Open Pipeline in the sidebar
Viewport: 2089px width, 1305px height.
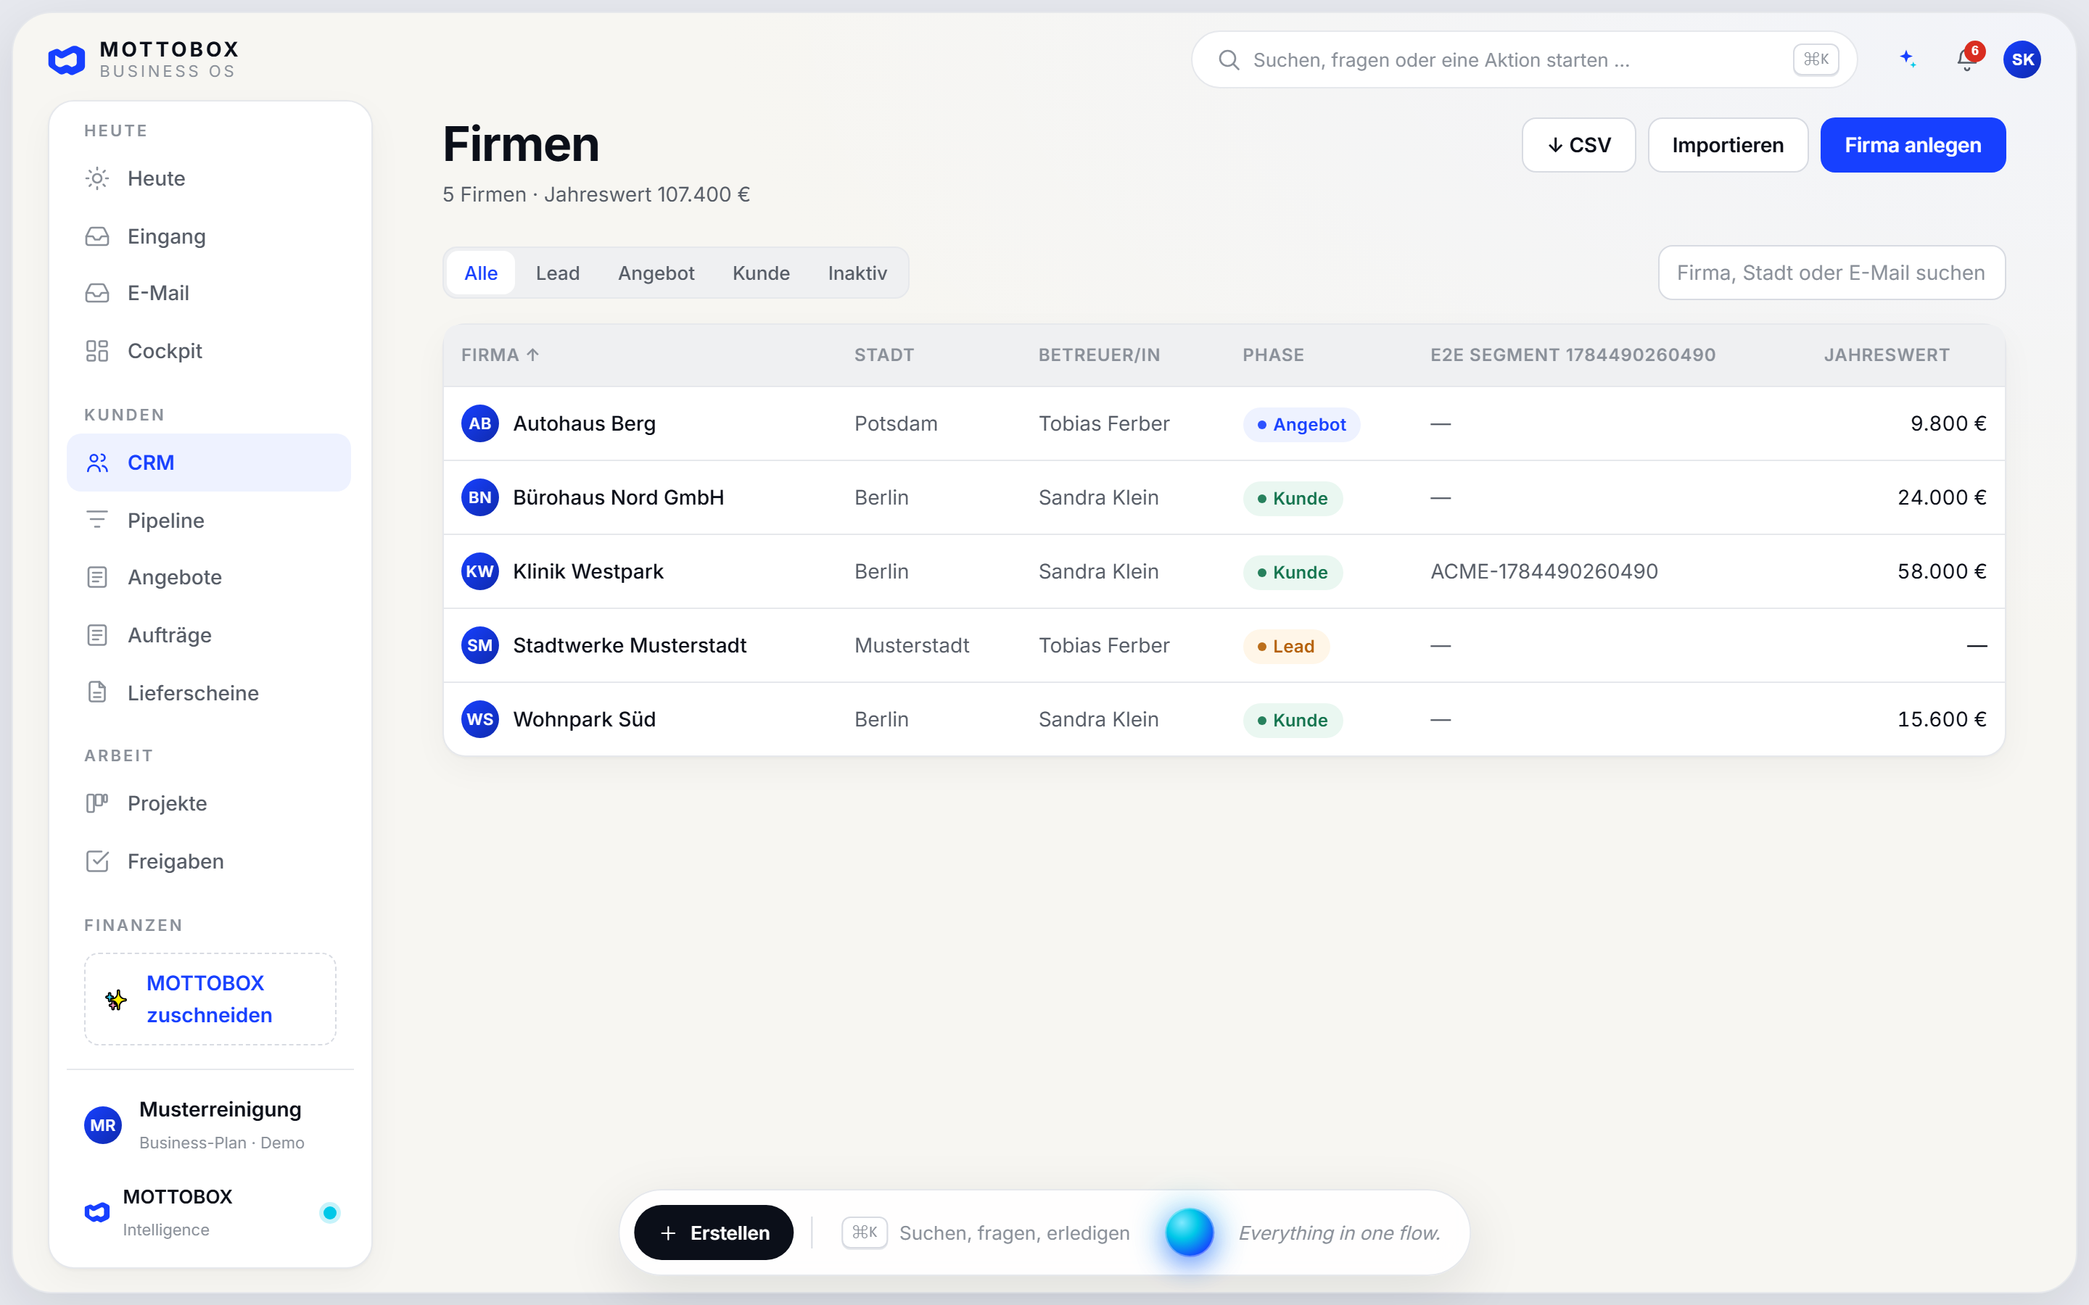click(x=209, y=521)
